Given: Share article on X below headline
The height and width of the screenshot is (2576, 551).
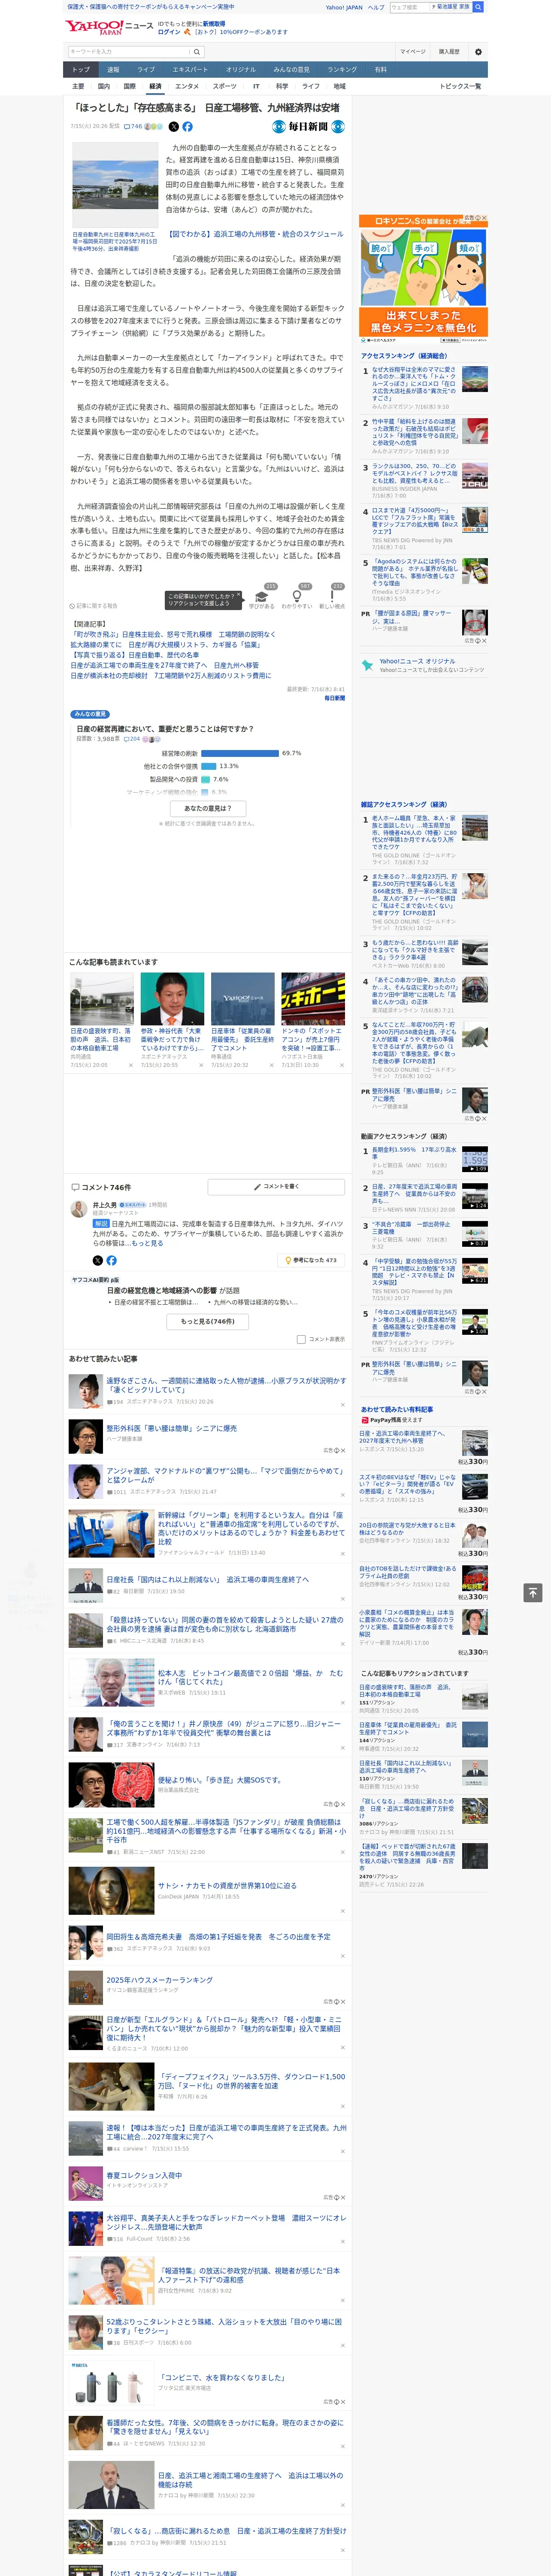Looking at the screenshot, I should coord(173,127).
